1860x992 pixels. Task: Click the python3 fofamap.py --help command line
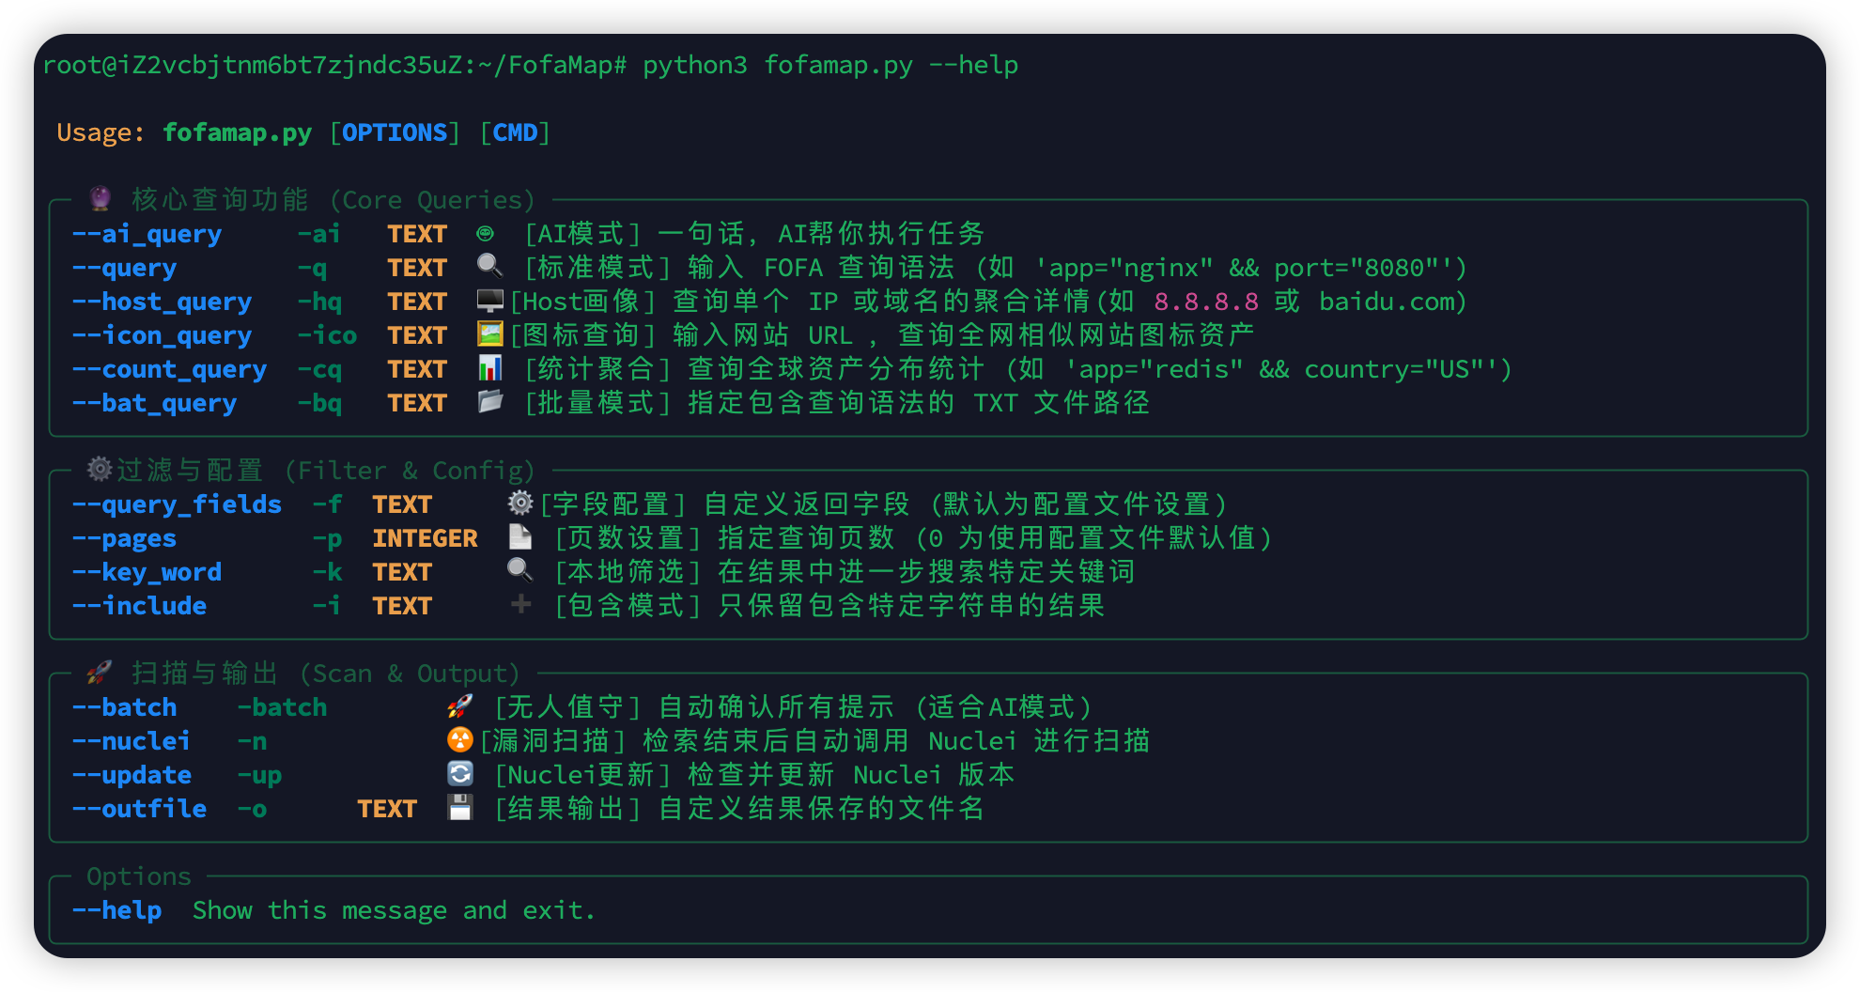830,65
